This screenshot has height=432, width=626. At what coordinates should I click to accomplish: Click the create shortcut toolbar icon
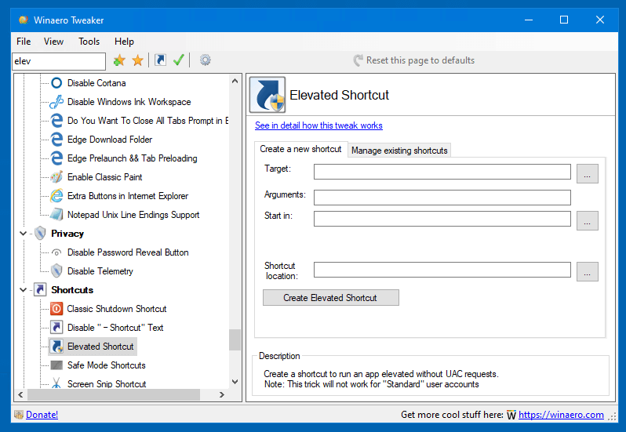[x=161, y=60]
